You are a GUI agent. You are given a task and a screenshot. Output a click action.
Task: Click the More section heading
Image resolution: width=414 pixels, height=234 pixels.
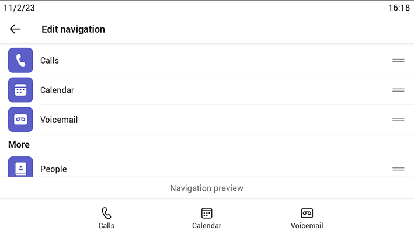pos(19,145)
